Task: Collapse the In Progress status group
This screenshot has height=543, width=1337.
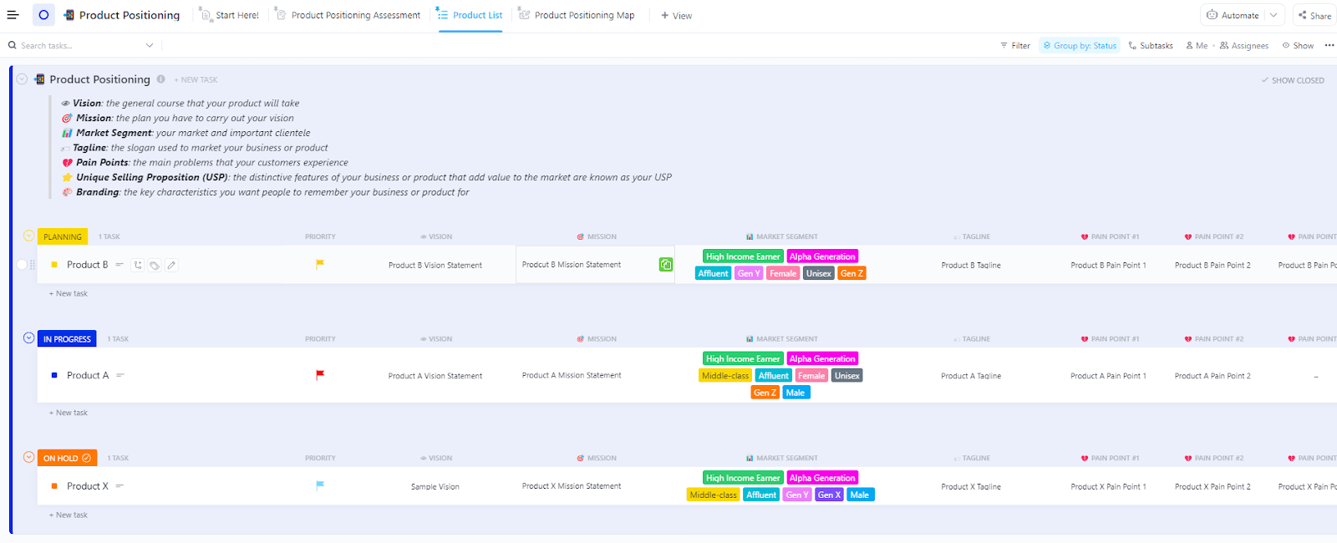Action: point(29,338)
